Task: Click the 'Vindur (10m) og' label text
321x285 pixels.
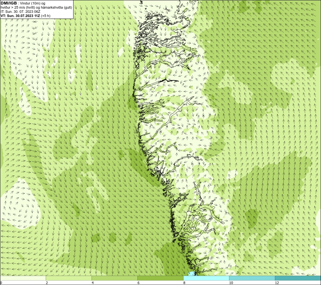Action: [x=32, y=3]
